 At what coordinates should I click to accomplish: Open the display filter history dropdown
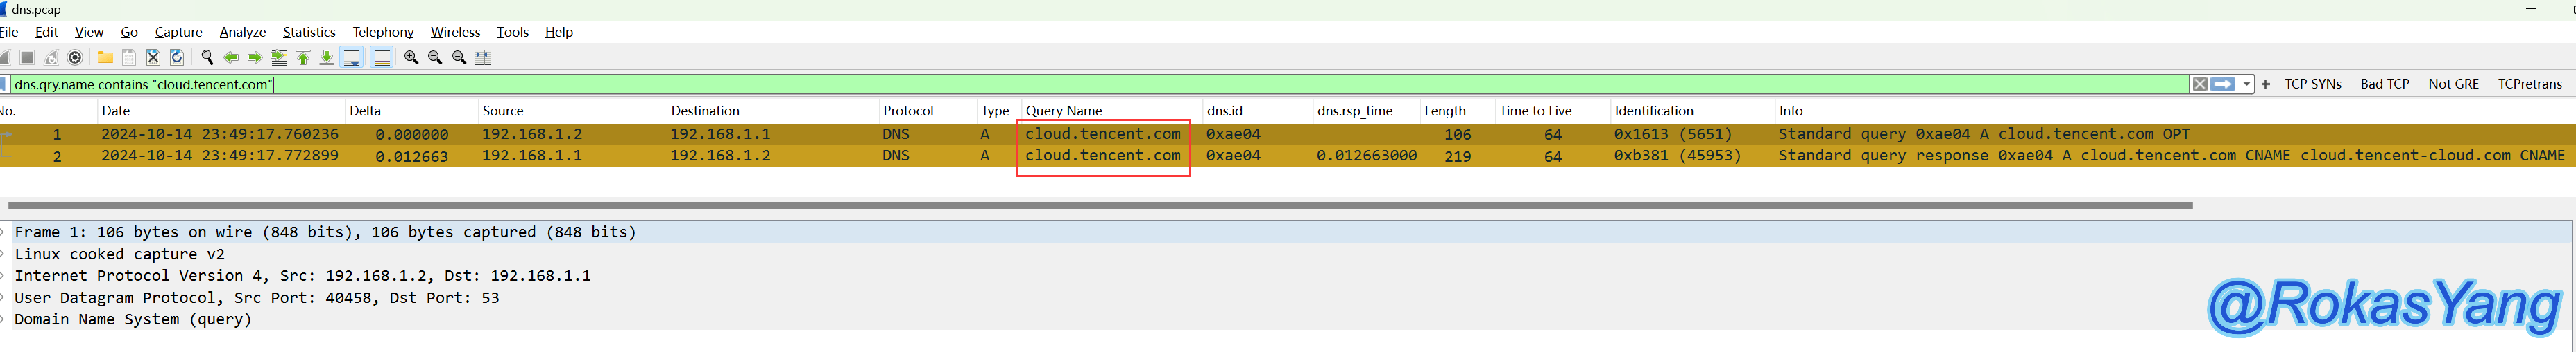pyautogui.click(x=2247, y=85)
